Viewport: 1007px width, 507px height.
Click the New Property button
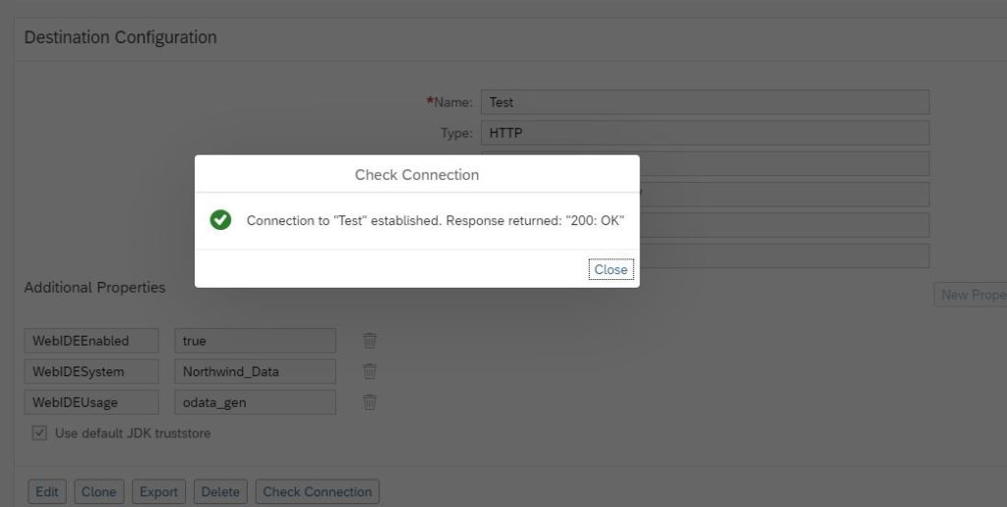click(x=971, y=295)
